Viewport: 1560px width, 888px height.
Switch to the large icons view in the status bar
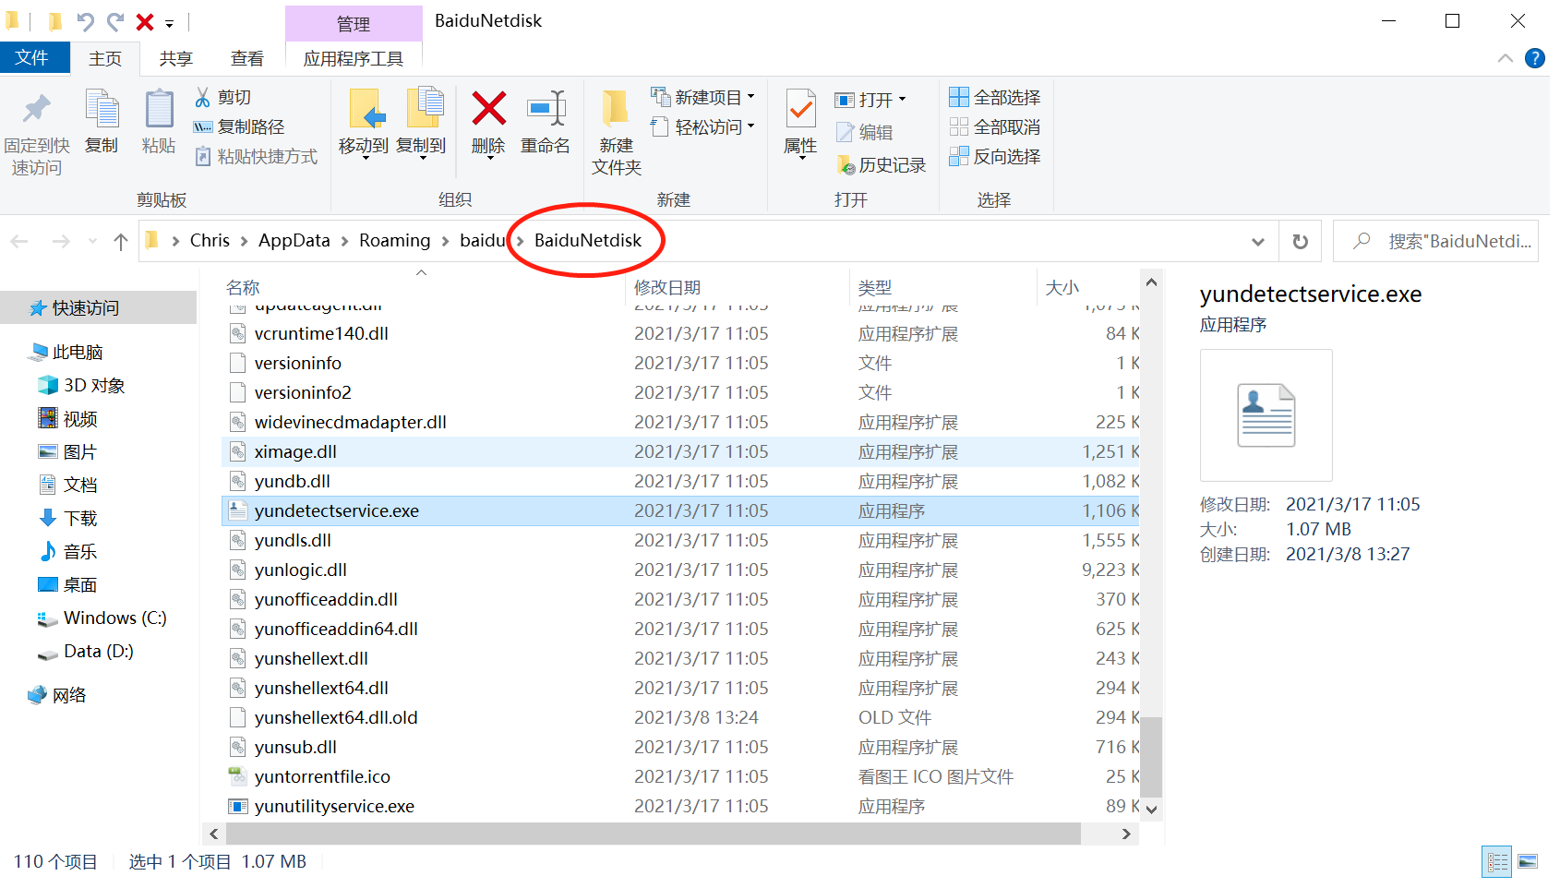pos(1529,862)
